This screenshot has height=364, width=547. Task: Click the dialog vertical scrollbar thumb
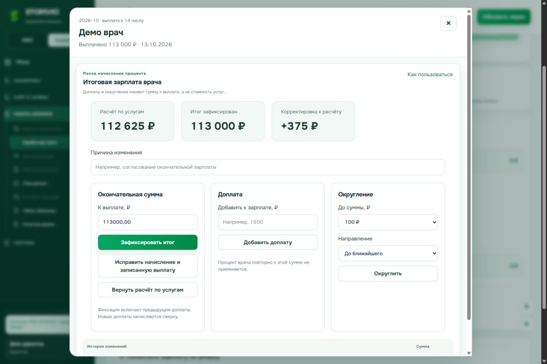[x=469, y=167]
